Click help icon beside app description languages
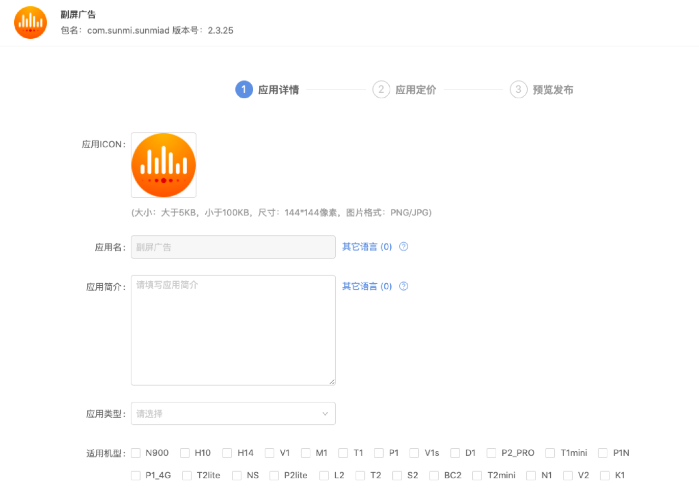Screen dimensions: 699x489 coord(404,286)
